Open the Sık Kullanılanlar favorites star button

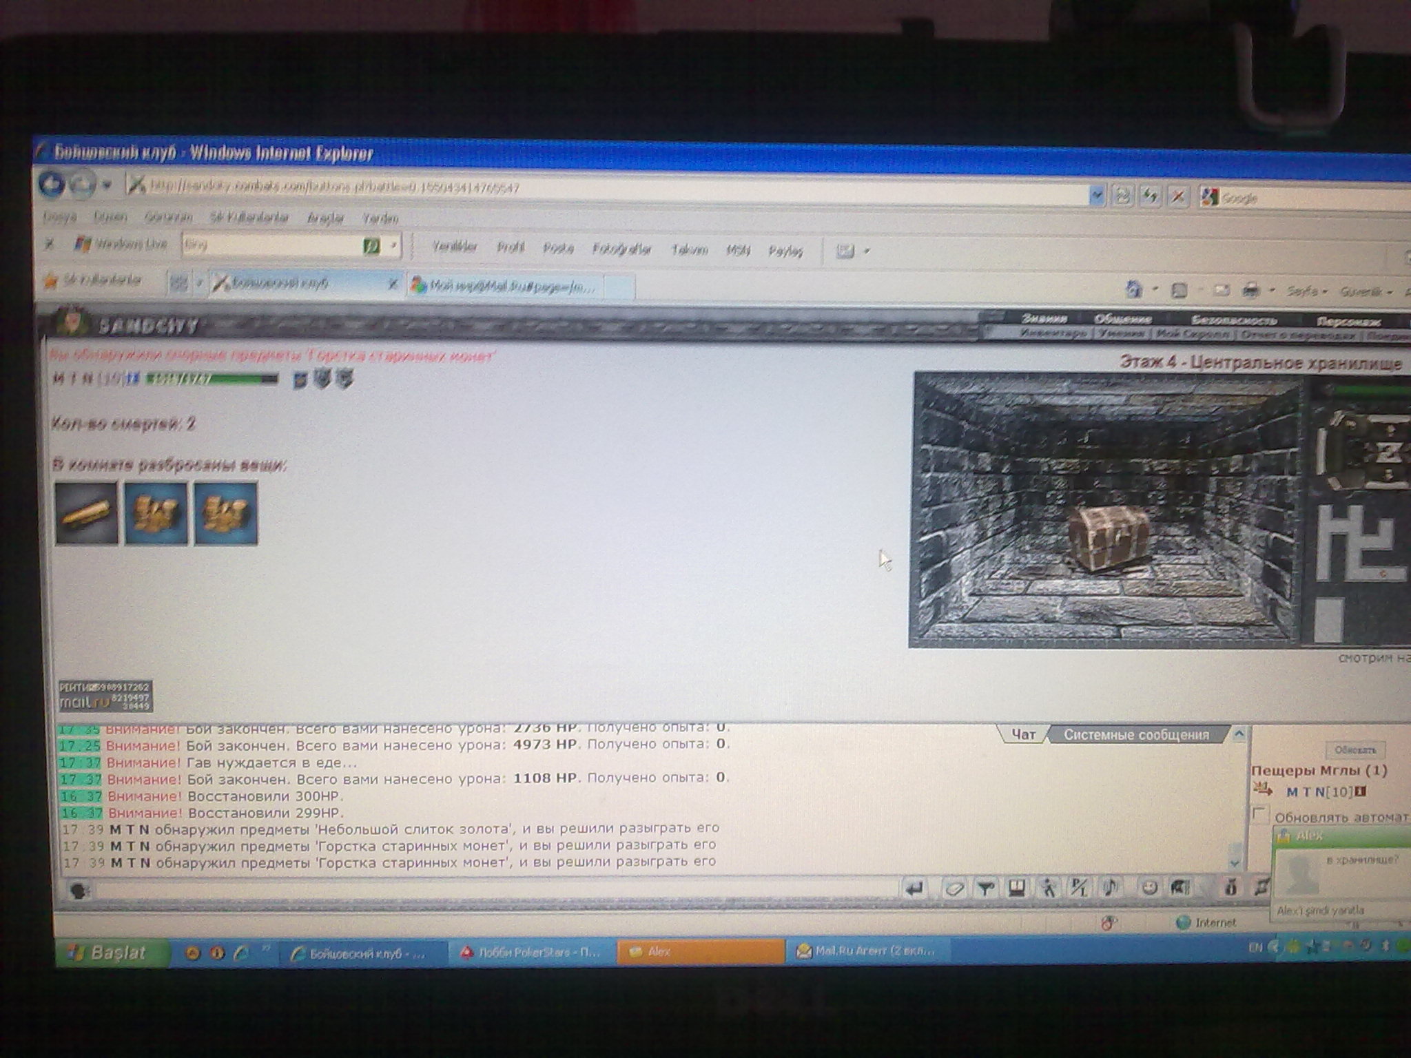93,280
